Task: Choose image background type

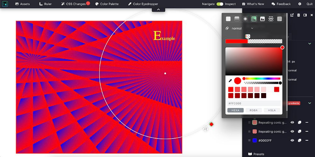Action: [x=262, y=19]
